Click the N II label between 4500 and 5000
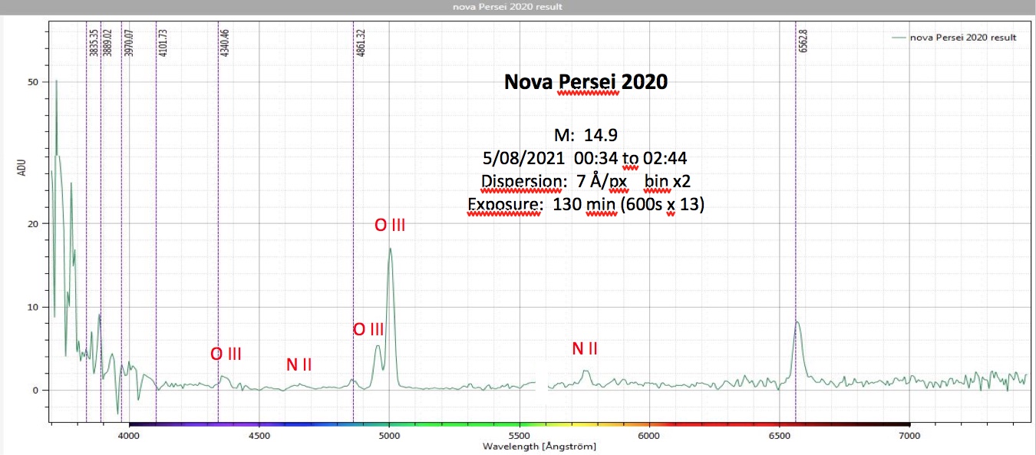Viewport: 1036px width, 455px height. tap(299, 364)
